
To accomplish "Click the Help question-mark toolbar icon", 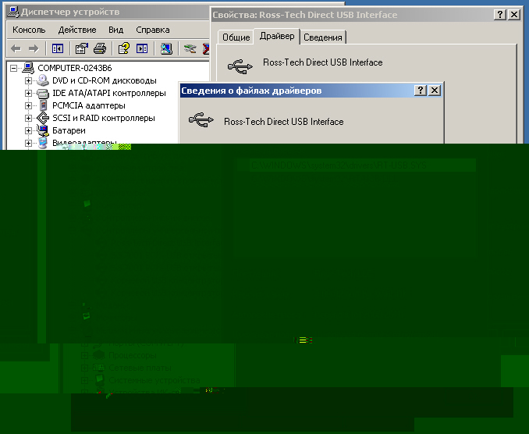I will point(124,49).
